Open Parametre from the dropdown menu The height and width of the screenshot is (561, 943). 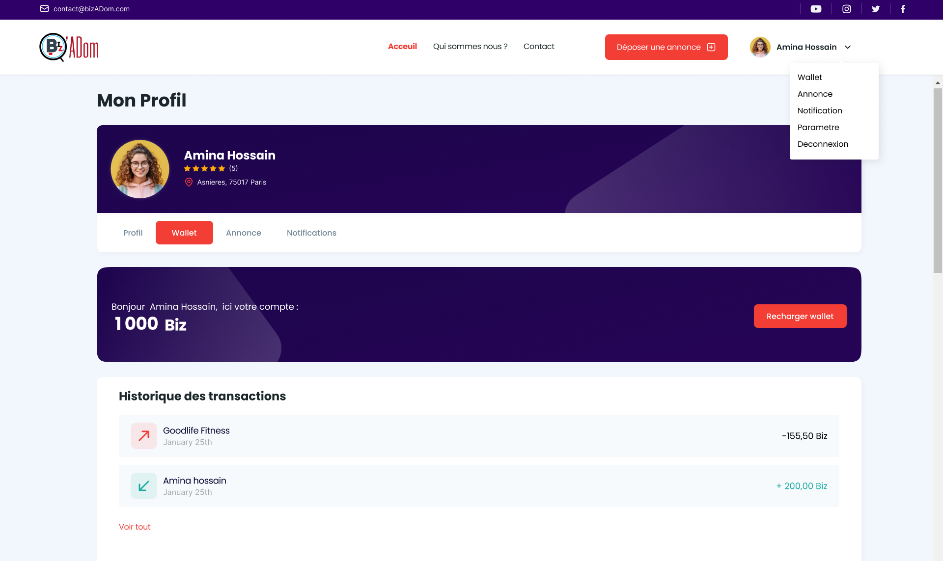[x=818, y=127]
